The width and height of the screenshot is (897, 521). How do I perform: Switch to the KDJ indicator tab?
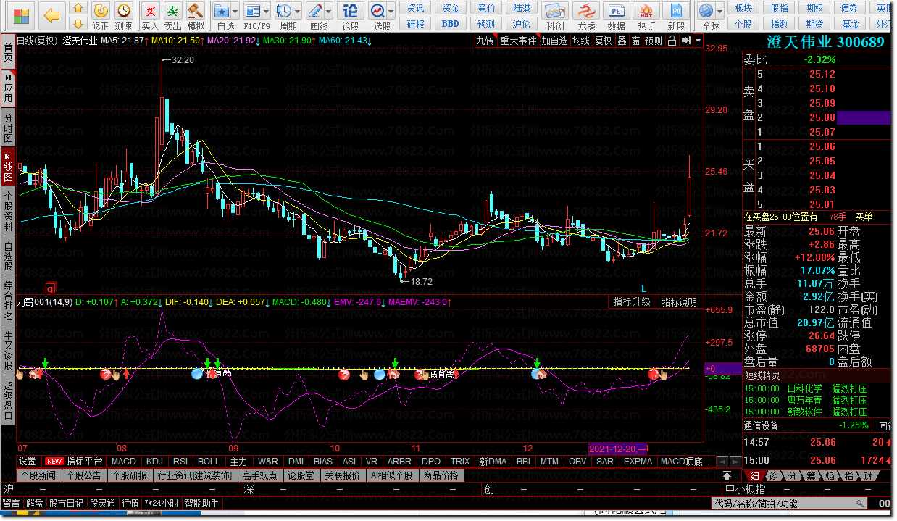(154, 461)
